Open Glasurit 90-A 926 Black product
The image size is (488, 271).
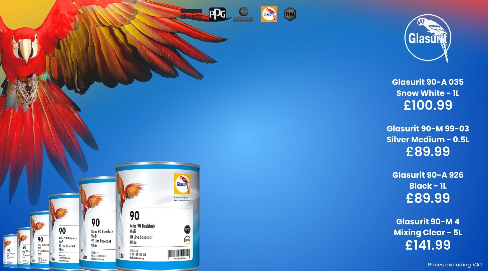click(428, 180)
